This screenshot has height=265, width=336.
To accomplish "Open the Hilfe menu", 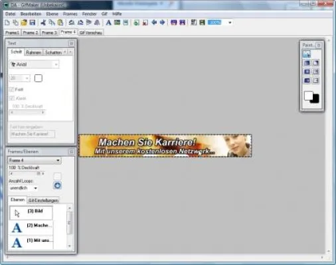I will 117,14.
